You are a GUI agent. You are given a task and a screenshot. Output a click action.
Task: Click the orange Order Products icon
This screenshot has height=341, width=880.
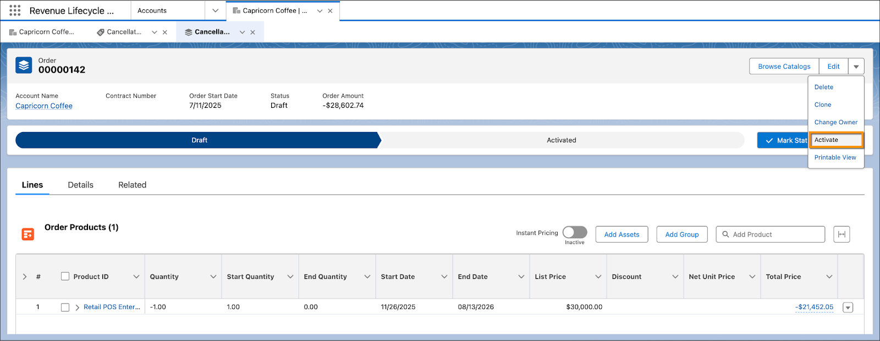(28, 234)
